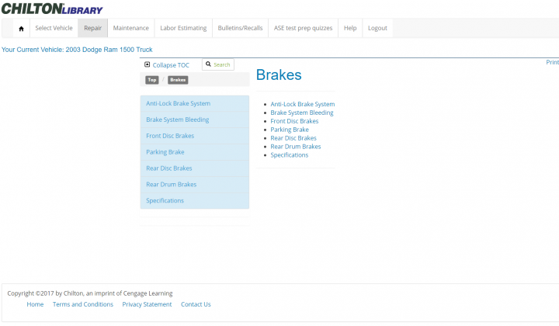Select Front Disc Brakes in TOC panel

(195, 136)
